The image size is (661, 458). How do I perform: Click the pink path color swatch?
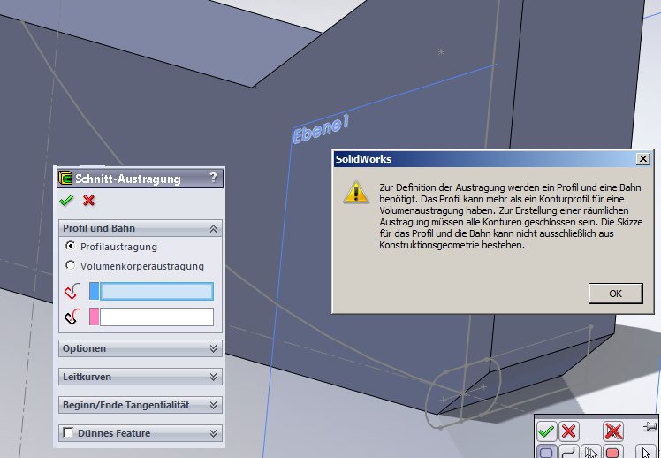pyautogui.click(x=94, y=317)
